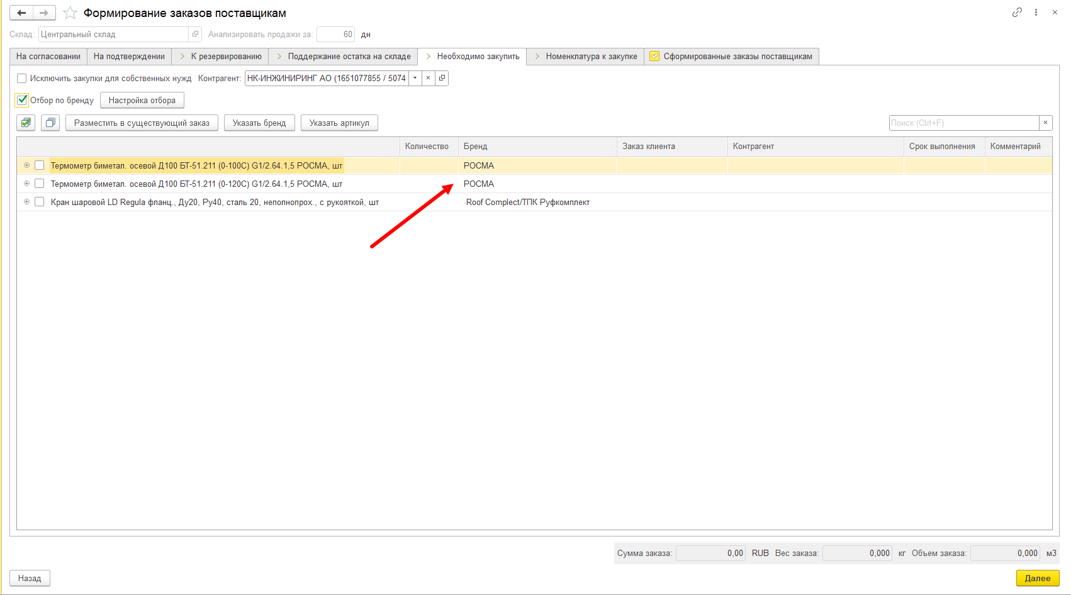The height and width of the screenshot is (595, 1071).
Task: Expand the 'Термометр (0-100С)' row tree node
Action: pos(26,165)
